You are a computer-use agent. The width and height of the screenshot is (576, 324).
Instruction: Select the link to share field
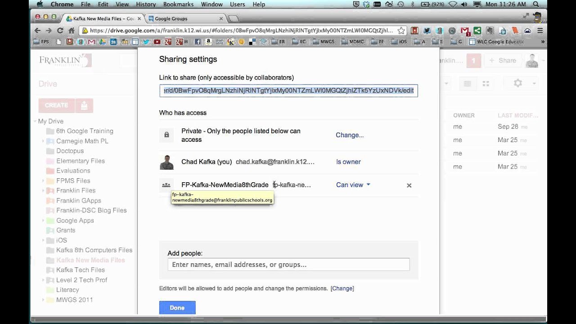[x=288, y=90]
